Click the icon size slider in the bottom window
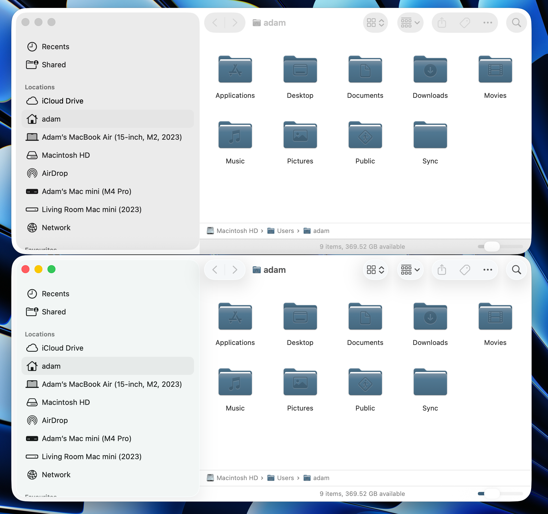The width and height of the screenshot is (548, 514). pos(492,494)
